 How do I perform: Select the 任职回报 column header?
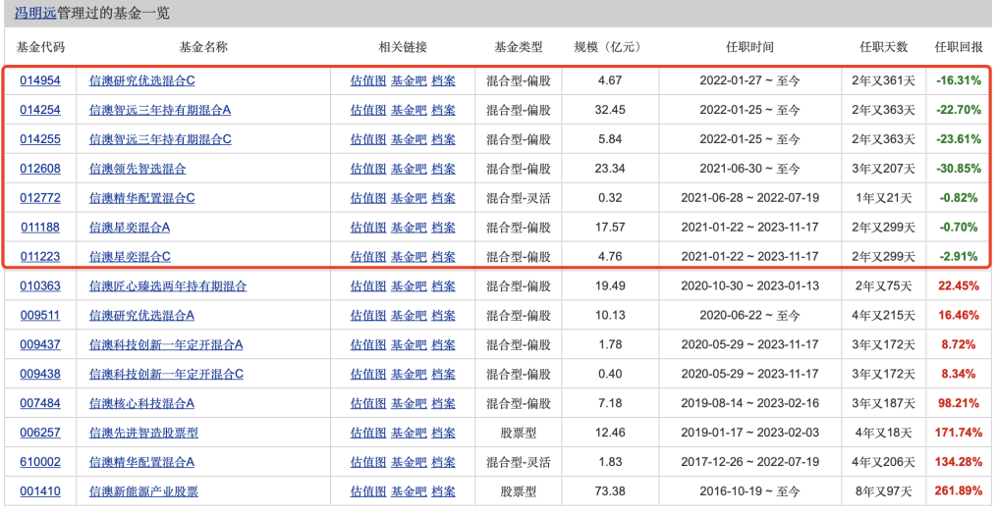click(959, 46)
